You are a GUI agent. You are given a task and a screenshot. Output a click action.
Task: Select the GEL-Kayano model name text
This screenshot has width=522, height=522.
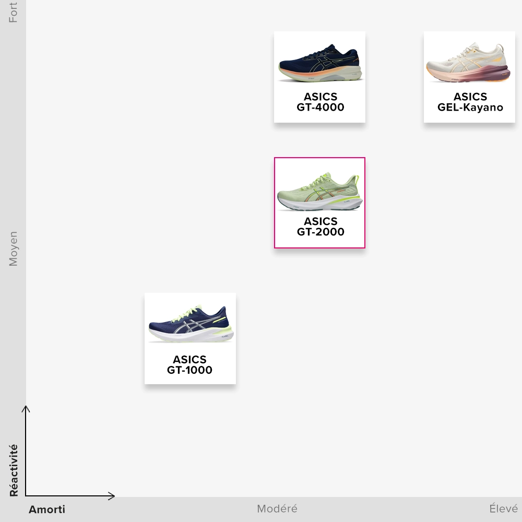(x=470, y=108)
